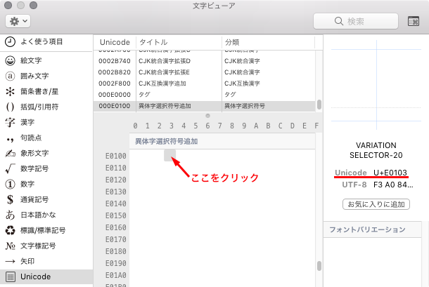429x287 pixels.
Task: Toggle the compact character viewer icon
Action: coord(414,21)
